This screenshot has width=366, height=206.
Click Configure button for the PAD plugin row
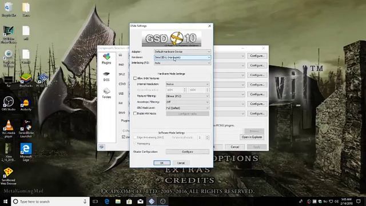coord(257,65)
